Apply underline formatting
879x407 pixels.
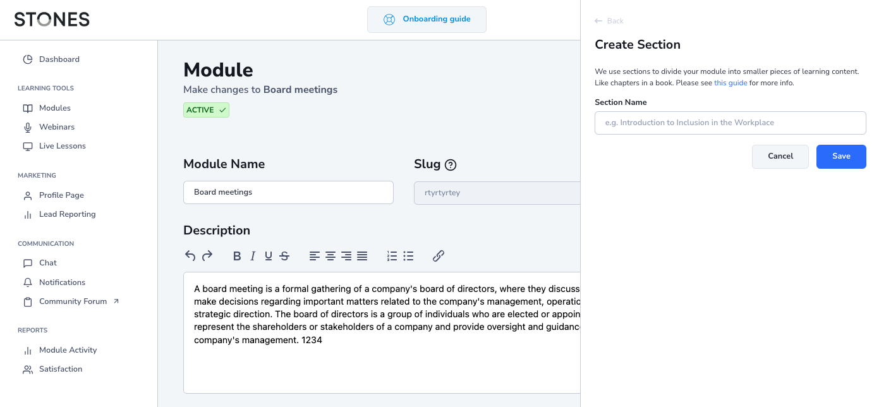pyautogui.click(x=269, y=256)
